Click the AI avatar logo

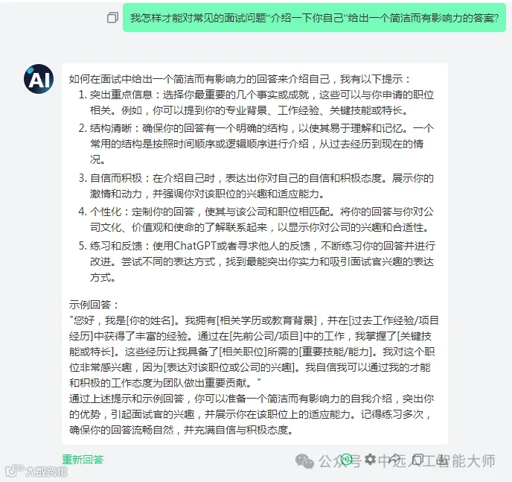click(39, 79)
